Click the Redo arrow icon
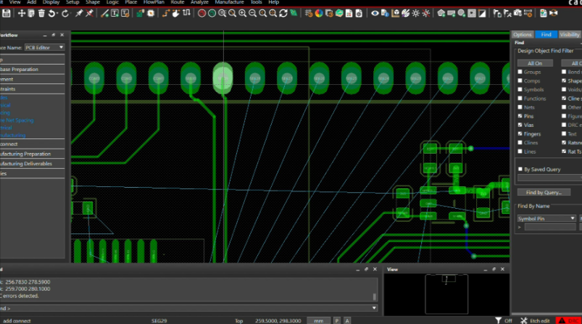Screen dimensions: 582x324 (x=65, y=13)
